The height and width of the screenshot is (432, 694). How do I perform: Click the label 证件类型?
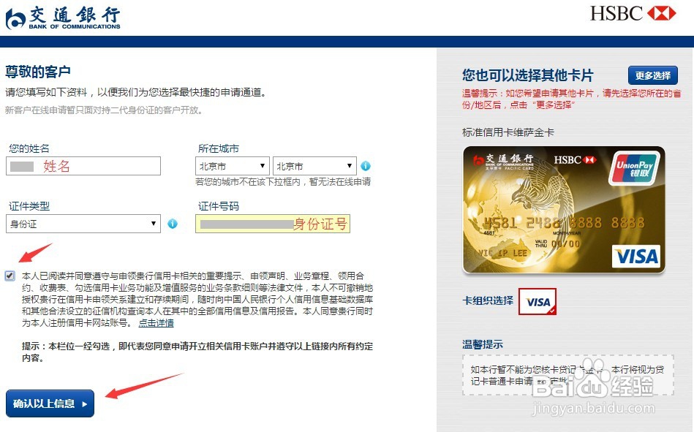coord(29,206)
